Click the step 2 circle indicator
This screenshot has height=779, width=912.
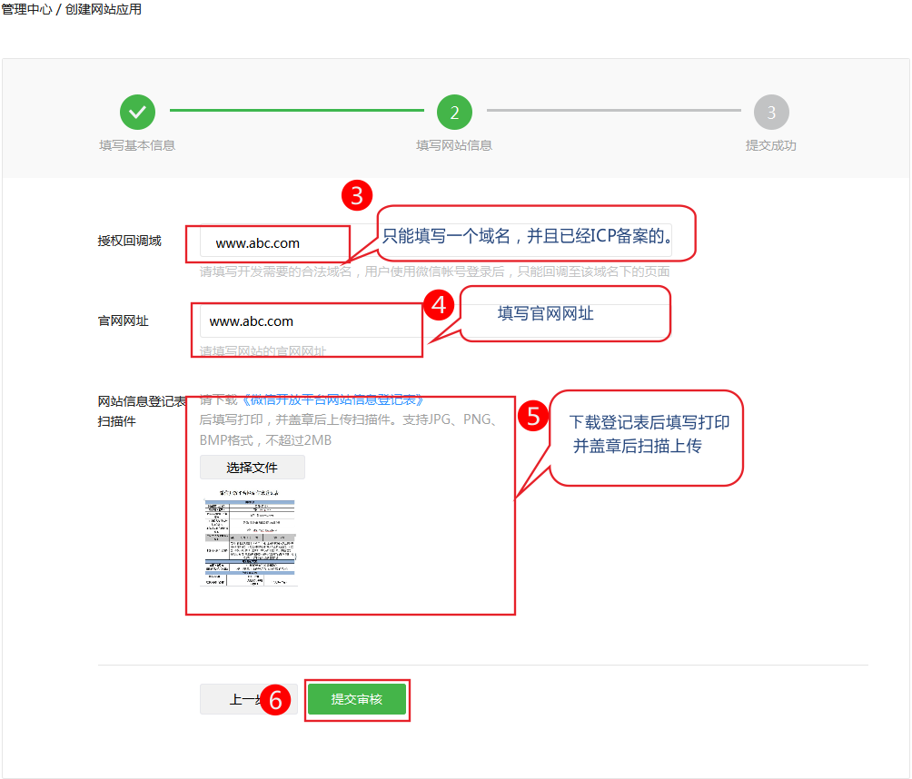tap(454, 113)
